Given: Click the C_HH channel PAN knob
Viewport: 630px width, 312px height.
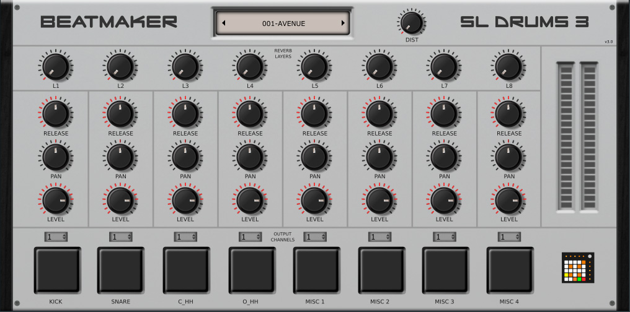Looking at the screenshot, I should 185,157.
